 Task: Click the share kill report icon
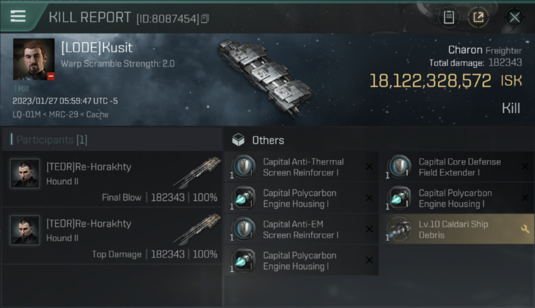point(478,17)
